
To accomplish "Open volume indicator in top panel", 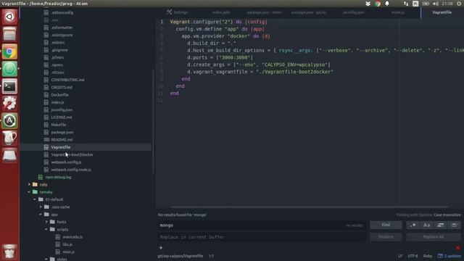I will (436, 4).
